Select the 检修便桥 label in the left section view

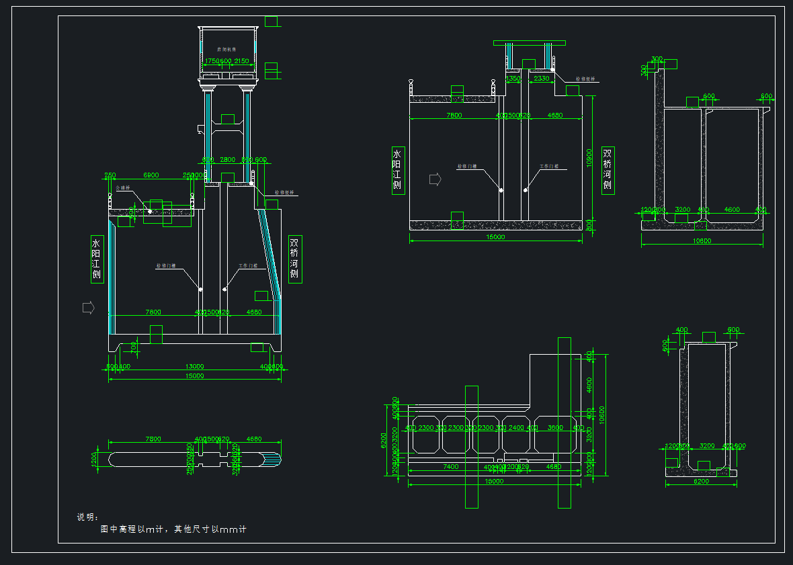click(x=284, y=193)
